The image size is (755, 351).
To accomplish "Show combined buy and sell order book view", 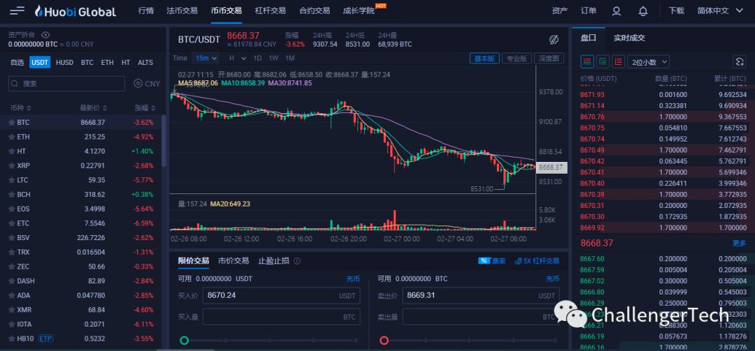I will 587,61.
